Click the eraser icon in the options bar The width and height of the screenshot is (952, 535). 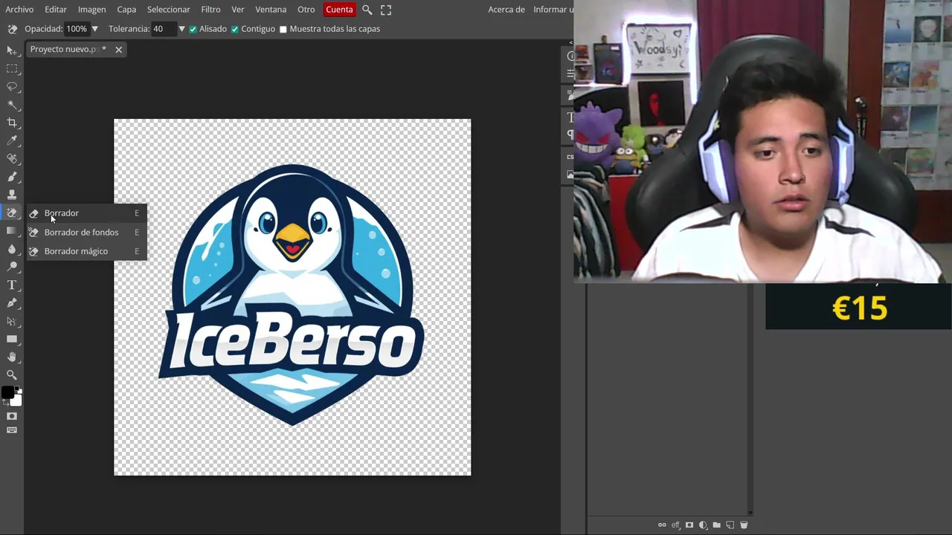tap(12, 29)
